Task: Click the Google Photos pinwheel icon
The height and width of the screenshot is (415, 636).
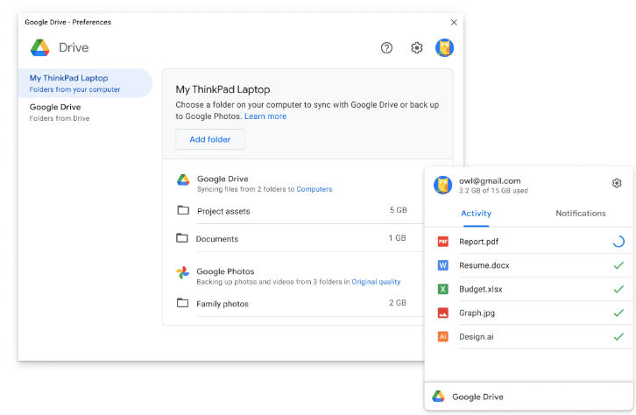Action: 182,272
